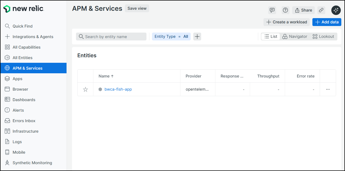
Task: Switch to Lookout view
Action: coord(323,37)
